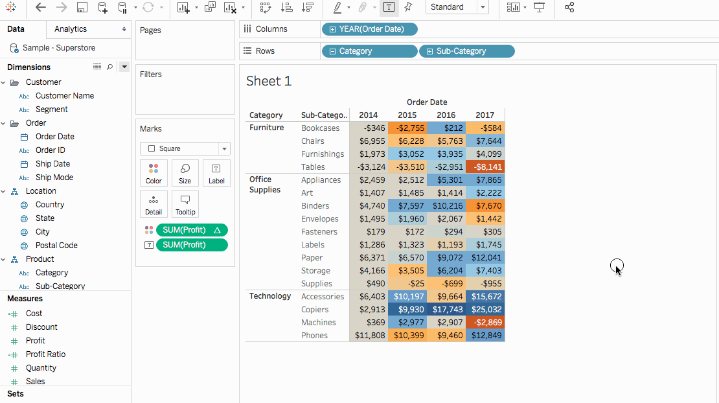Toggle Show Mark Labels in the toolbar
Viewport: 719px width, 403px height.
click(389, 8)
